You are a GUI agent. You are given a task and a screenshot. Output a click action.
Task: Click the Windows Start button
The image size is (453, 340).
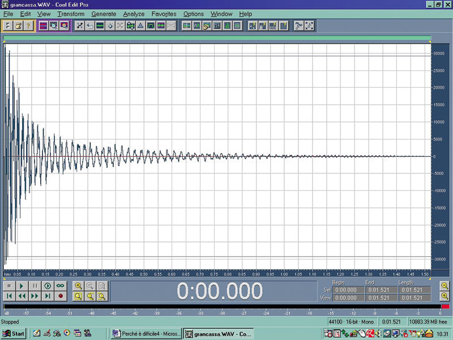point(14,334)
